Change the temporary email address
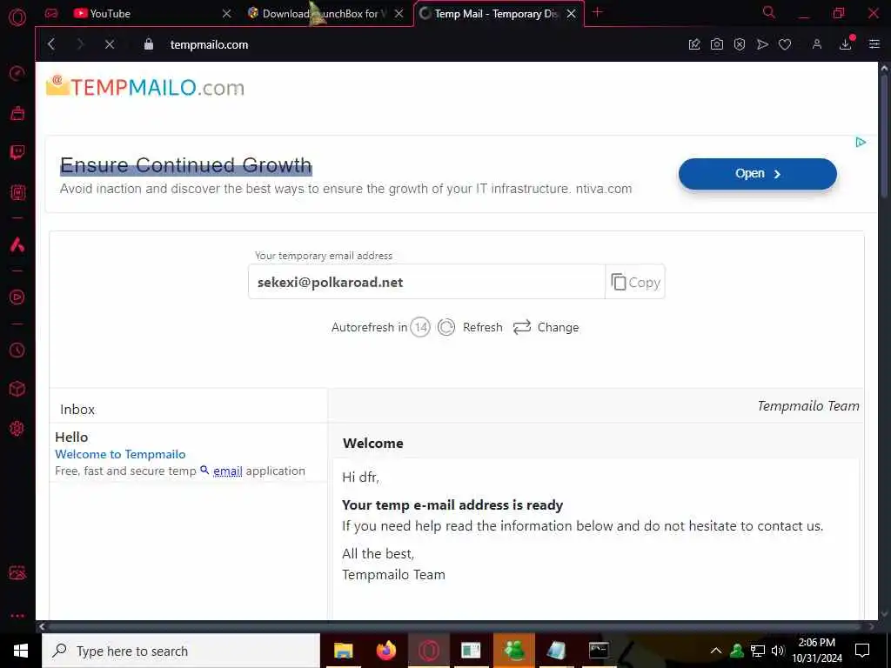 pyautogui.click(x=546, y=327)
